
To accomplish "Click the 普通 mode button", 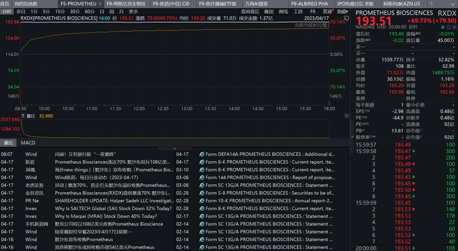I will [x=328, y=12].
